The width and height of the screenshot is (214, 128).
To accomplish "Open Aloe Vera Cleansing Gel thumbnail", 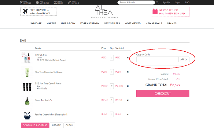I will [x=27, y=72].
